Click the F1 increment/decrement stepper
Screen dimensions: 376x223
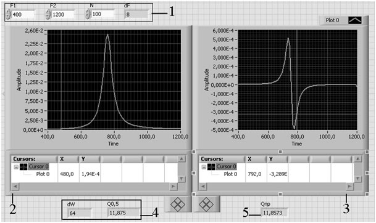coord(9,14)
